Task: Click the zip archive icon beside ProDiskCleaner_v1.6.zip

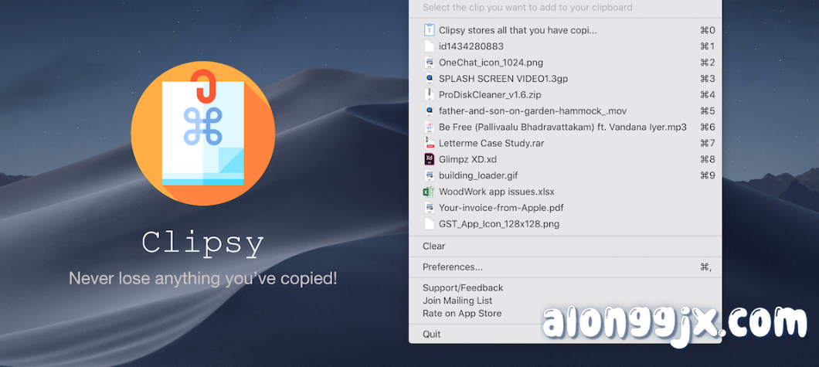Action: coord(429,95)
